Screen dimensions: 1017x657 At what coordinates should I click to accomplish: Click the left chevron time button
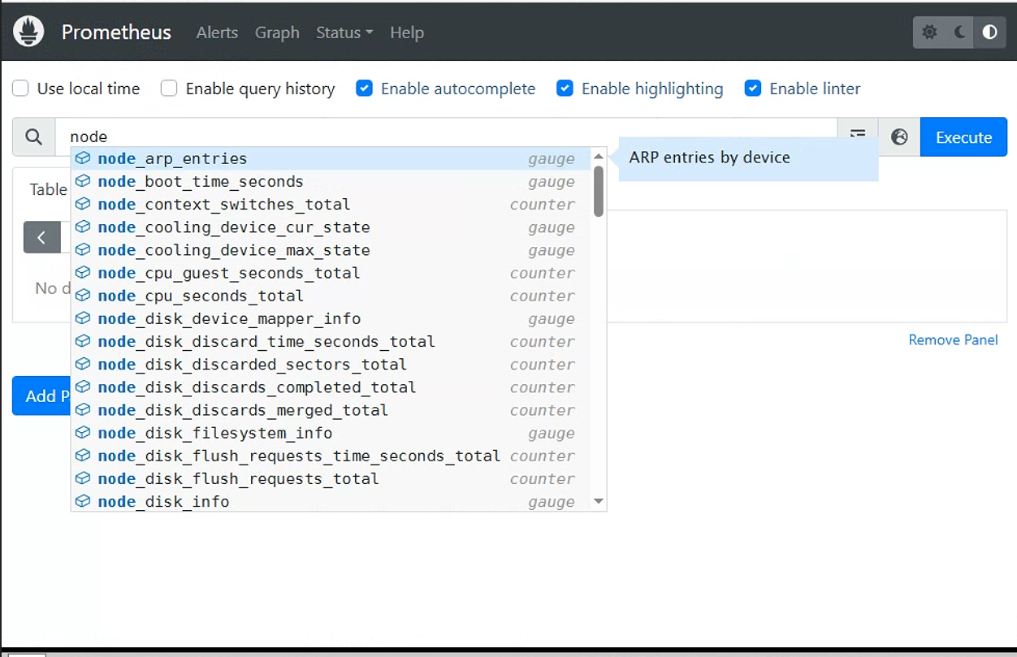tap(42, 238)
